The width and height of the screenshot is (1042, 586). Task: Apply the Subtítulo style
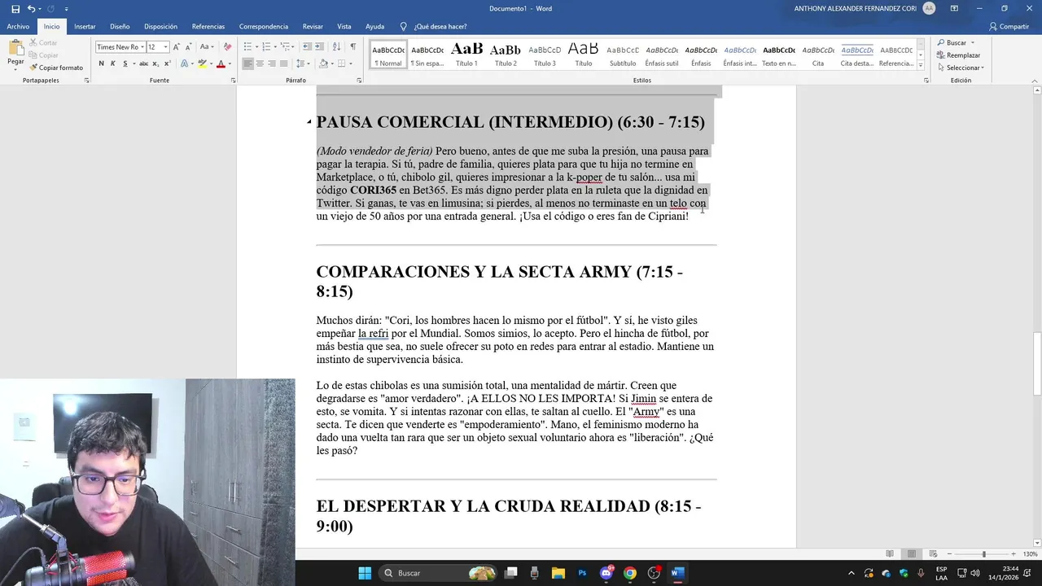pyautogui.click(x=623, y=55)
